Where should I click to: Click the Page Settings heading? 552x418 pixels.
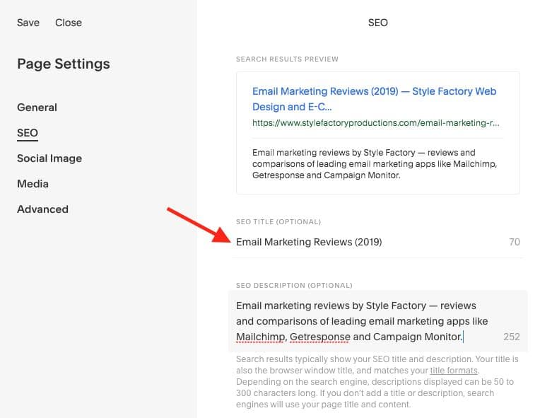[64, 64]
